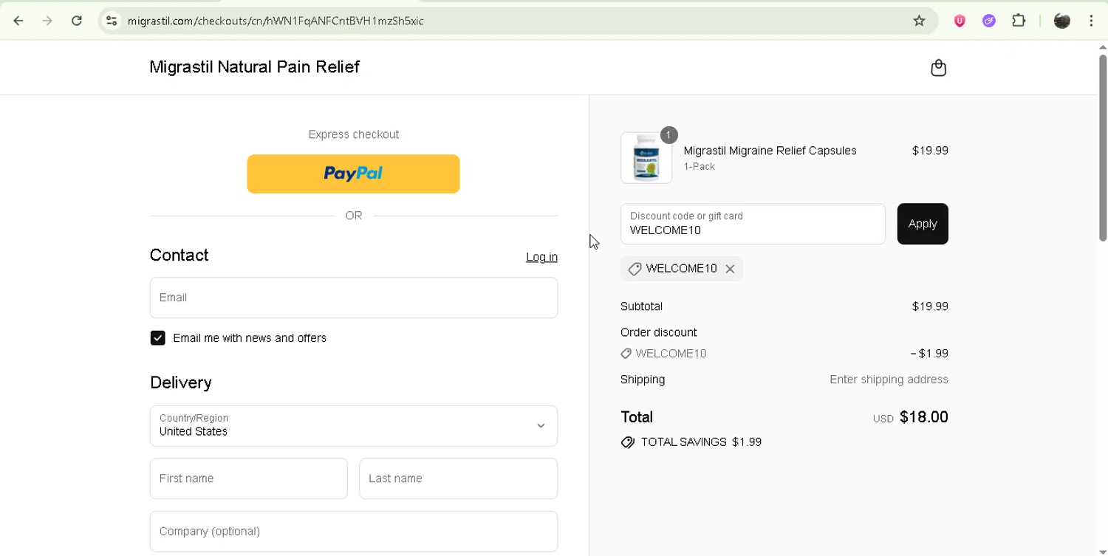This screenshot has width=1108, height=556.
Task: Click the WELCOME10 label under Order discount
Action: coord(671,354)
